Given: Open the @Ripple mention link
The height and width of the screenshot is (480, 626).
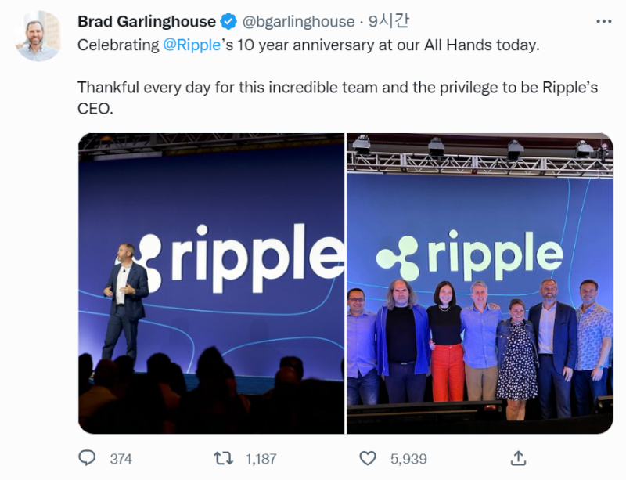Looking at the screenshot, I should point(192,45).
